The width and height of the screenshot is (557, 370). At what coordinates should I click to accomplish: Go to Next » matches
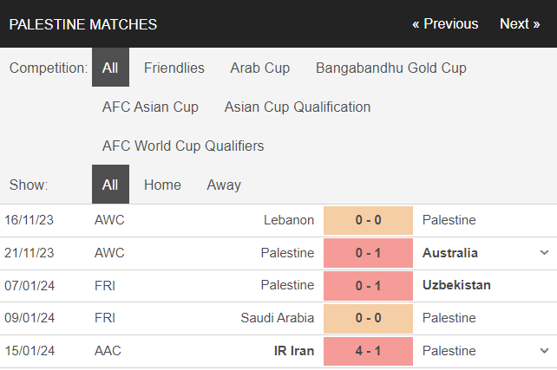pos(520,24)
